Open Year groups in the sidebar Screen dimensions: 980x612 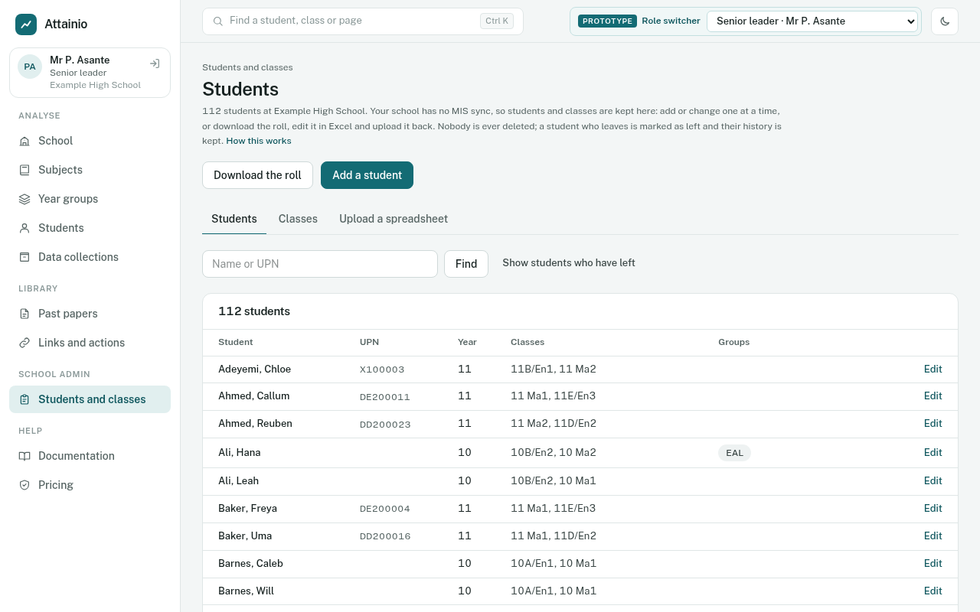coord(90,199)
